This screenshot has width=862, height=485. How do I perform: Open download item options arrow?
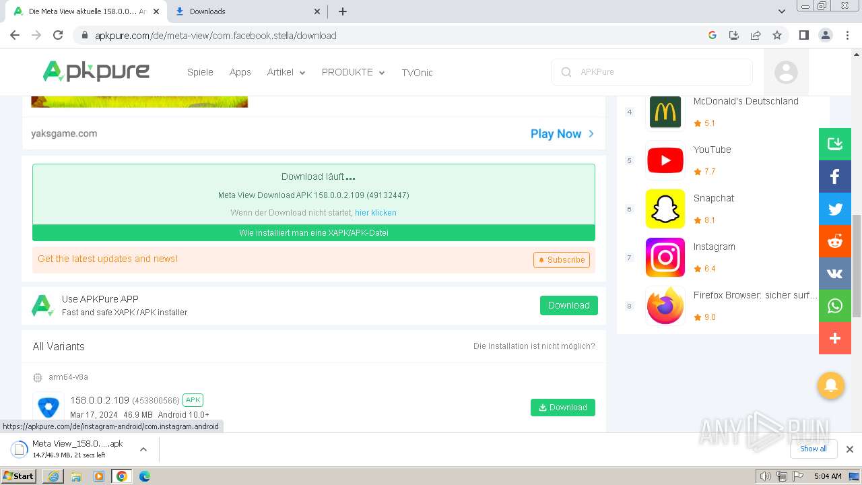[x=143, y=449]
